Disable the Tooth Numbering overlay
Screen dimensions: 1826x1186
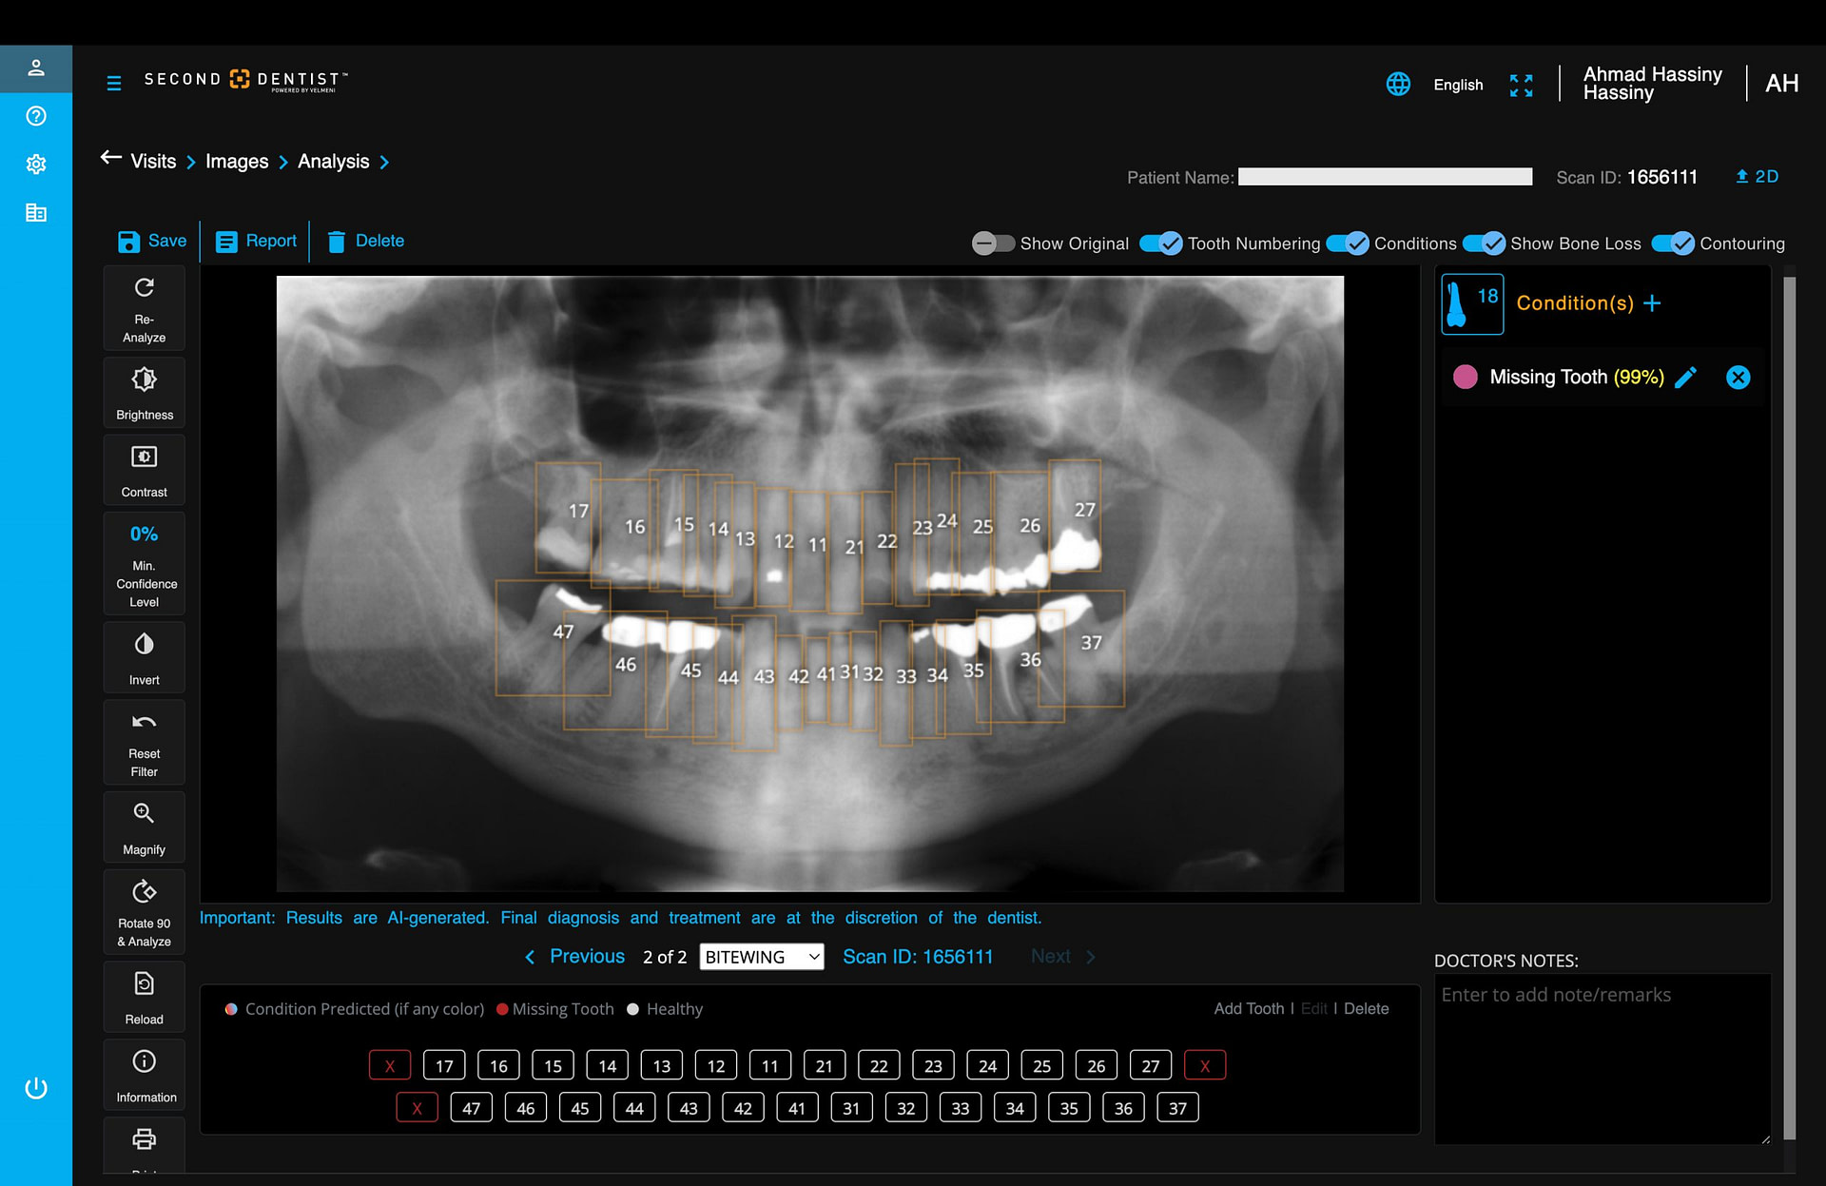1161,243
